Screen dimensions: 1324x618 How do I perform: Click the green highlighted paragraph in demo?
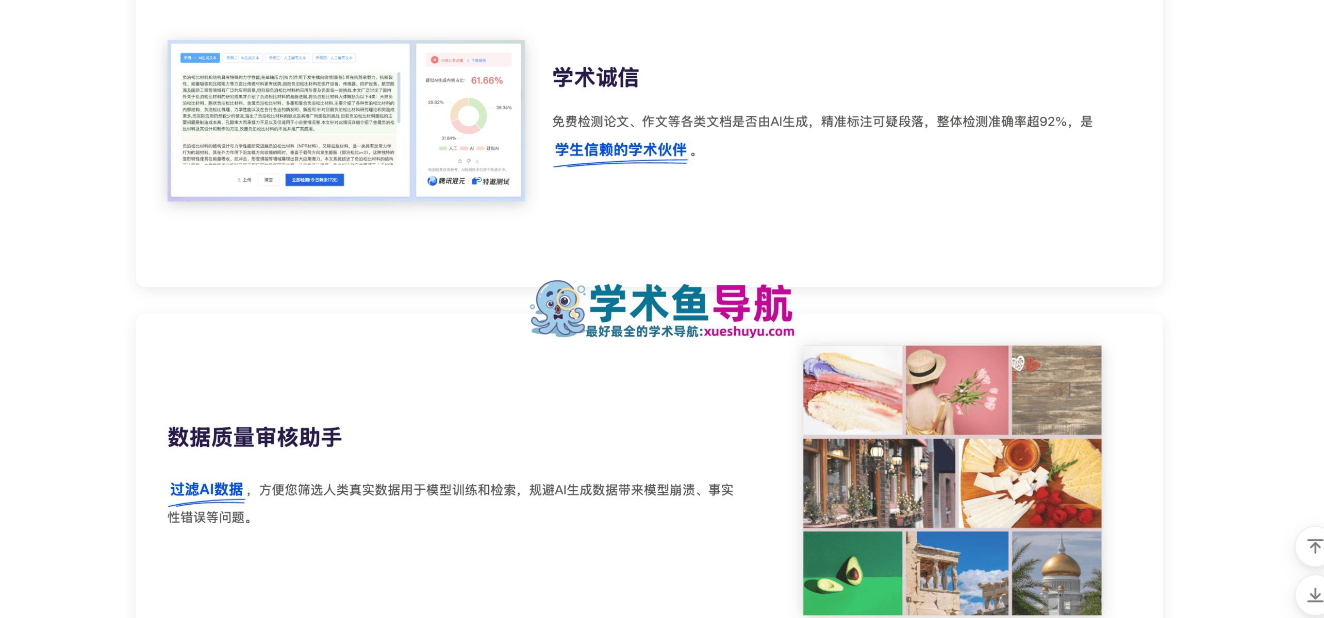(x=288, y=103)
